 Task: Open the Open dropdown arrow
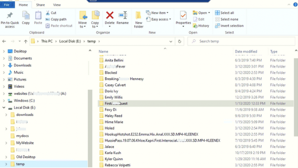(209, 13)
